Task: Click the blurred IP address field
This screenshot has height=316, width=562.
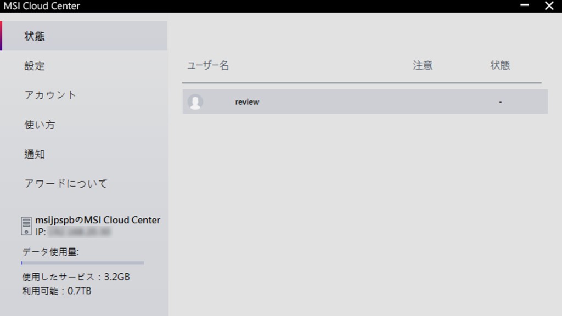Action: (x=79, y=232)
